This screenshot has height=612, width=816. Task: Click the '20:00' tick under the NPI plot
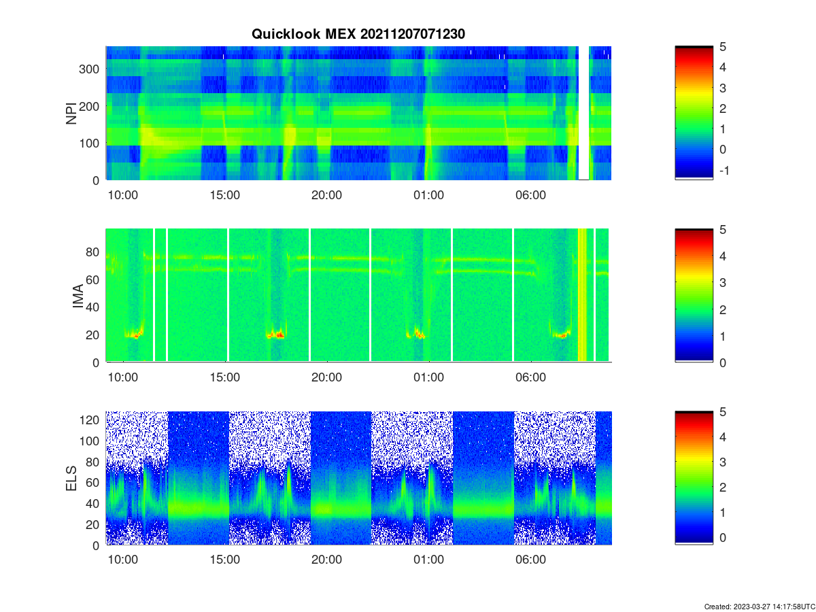click(x=327, y=194)
